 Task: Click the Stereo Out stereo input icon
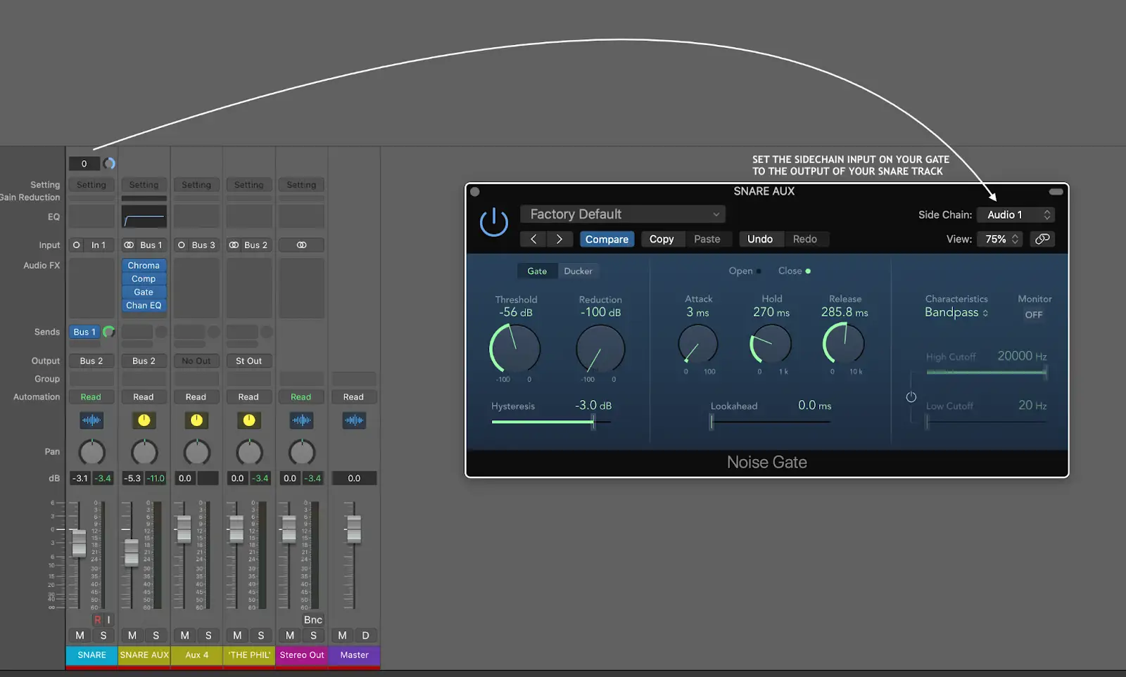coord(301,245)
